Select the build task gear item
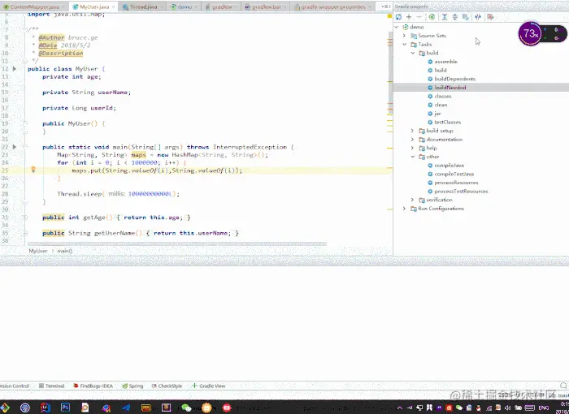 coord(437,71)
